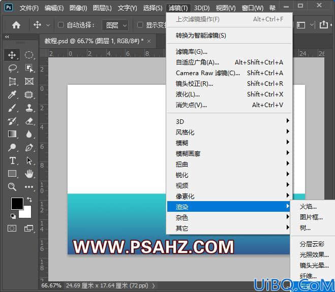Select the Frame tool
This screenshot has width=335, height=292.
click(29, 82)
